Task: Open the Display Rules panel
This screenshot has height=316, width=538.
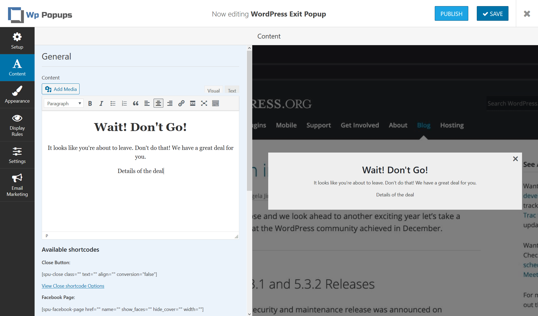Action: point(17,125)
